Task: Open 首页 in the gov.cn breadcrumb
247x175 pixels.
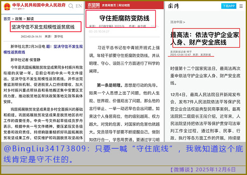Action: (x=7, y=19)
